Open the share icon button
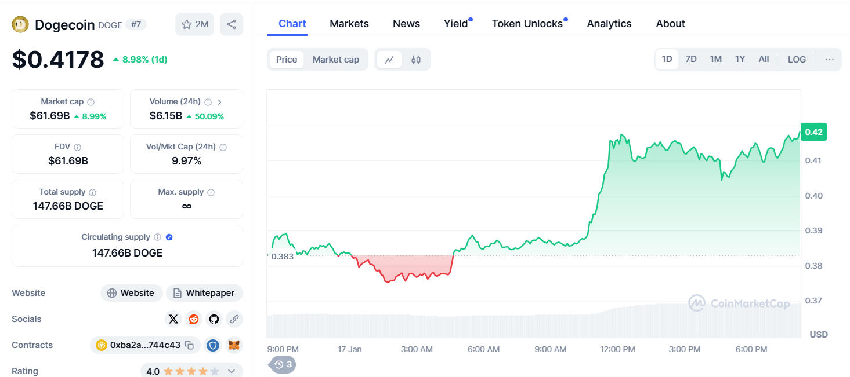Screen dimensions: 850x377 [x=232, y=24]
